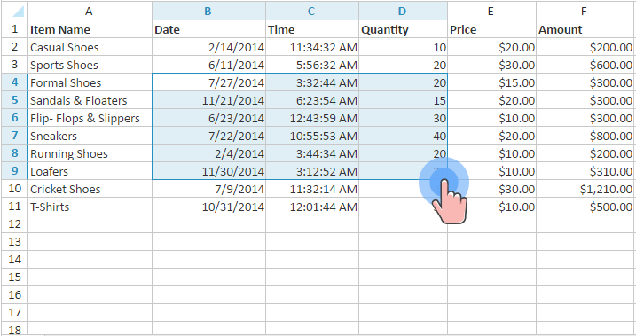
Task: Click the Cricket Shoes price $30.00
Action: point(491,189)
